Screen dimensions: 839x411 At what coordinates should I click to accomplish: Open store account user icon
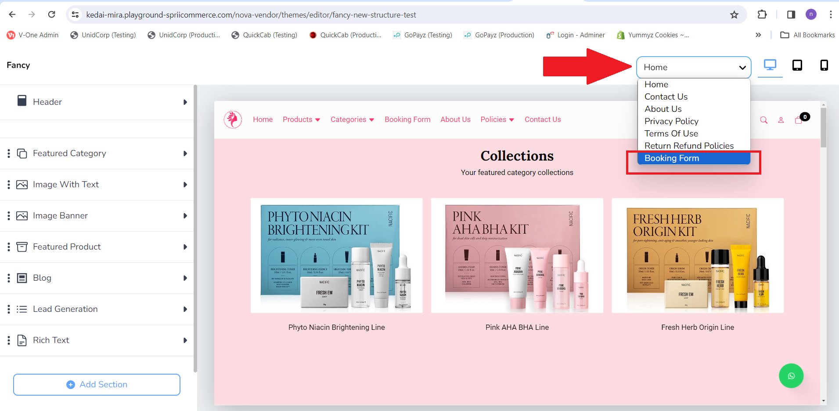pyautogui.click(x=781, y=120)
